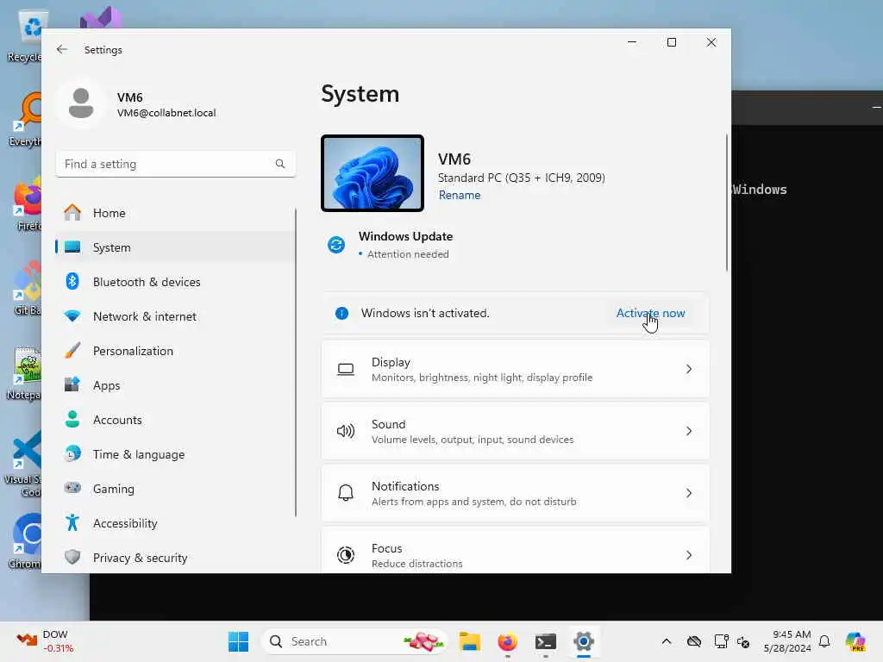
Task: Click the Display monitor icon
Action: pos(346,369)
